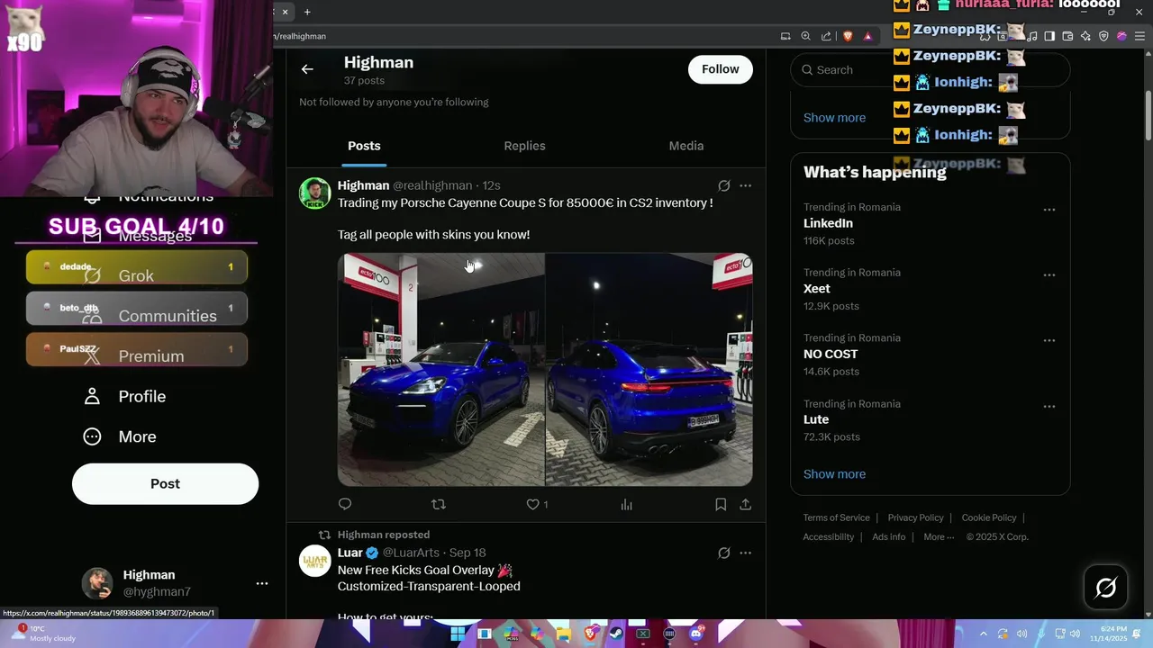Open Steam from the taskbar

(x=616, y=634)
